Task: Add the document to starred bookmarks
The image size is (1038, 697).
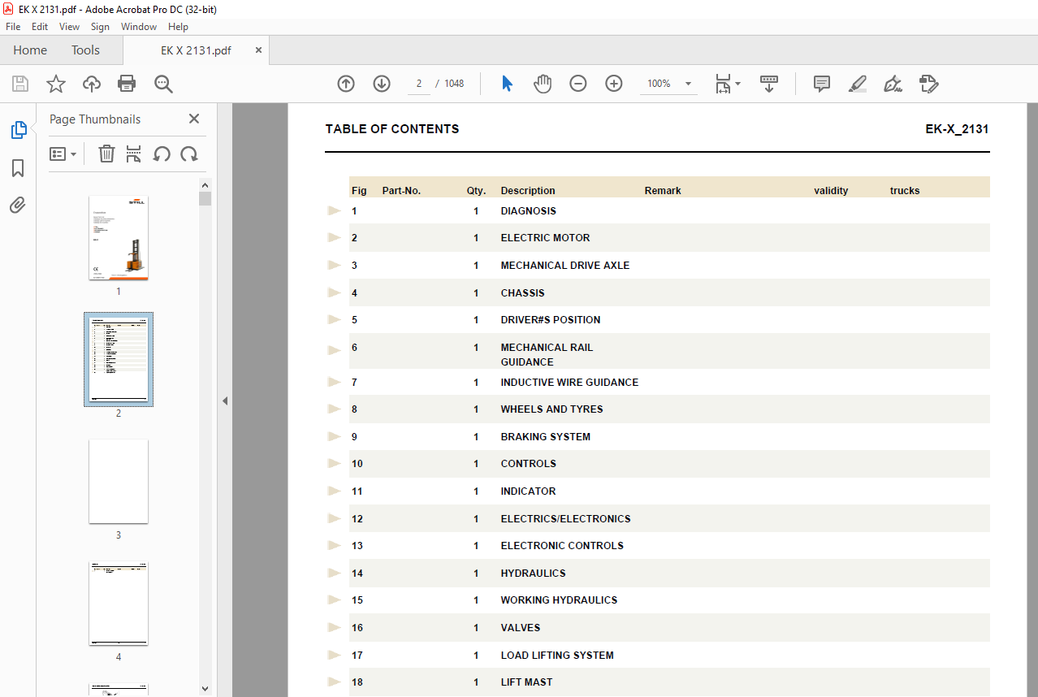Action: [55, 84]
